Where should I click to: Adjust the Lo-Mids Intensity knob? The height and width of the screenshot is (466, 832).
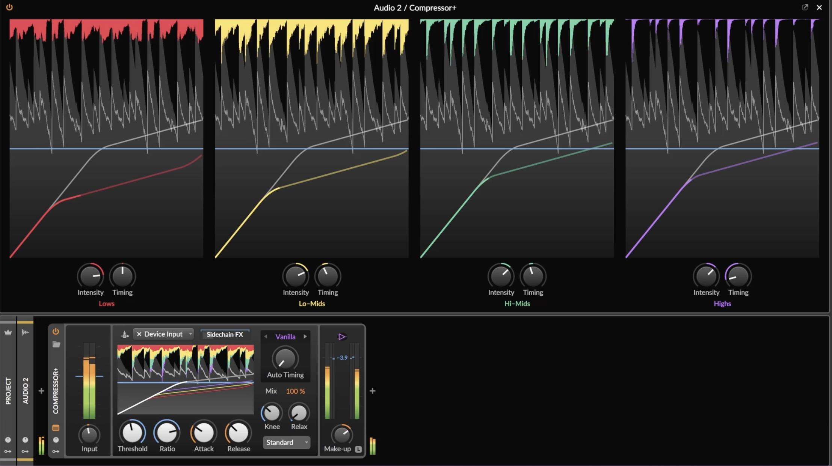click(x=296, y=277)
